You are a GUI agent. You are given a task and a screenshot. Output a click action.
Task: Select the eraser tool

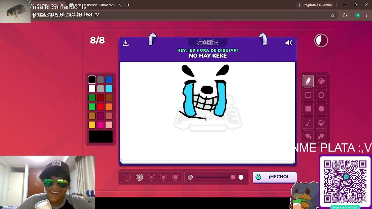[321, 81]
